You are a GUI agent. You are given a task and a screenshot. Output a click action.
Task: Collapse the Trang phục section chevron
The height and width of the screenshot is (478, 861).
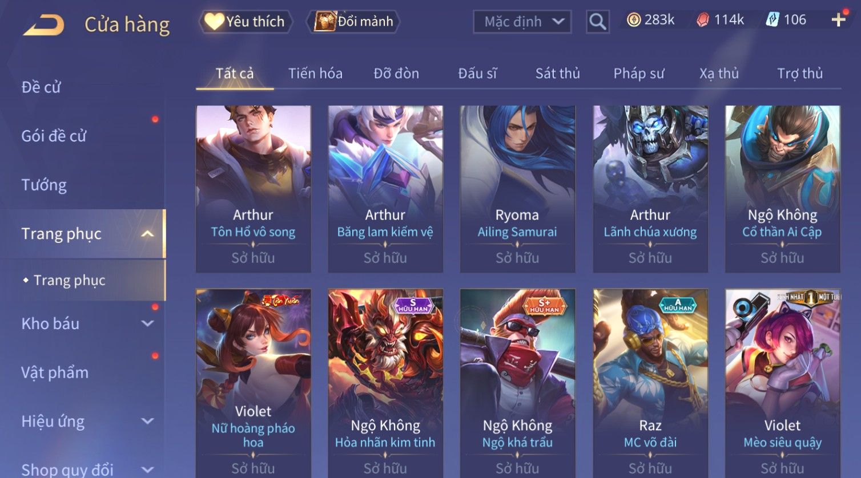pyautogui.click(x=147, y=234)
